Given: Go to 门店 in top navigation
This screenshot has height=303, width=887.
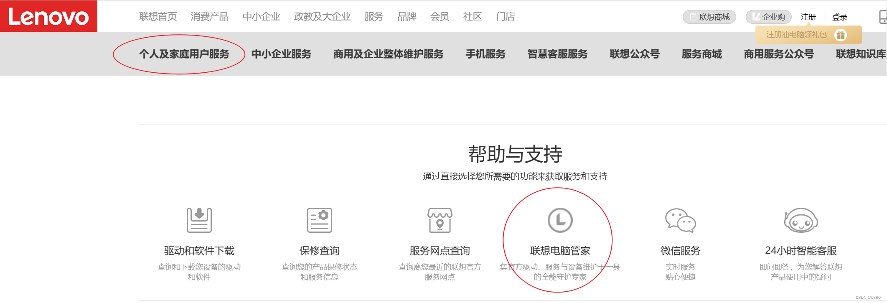Looking at the screenshot, I should pos(506,16).
